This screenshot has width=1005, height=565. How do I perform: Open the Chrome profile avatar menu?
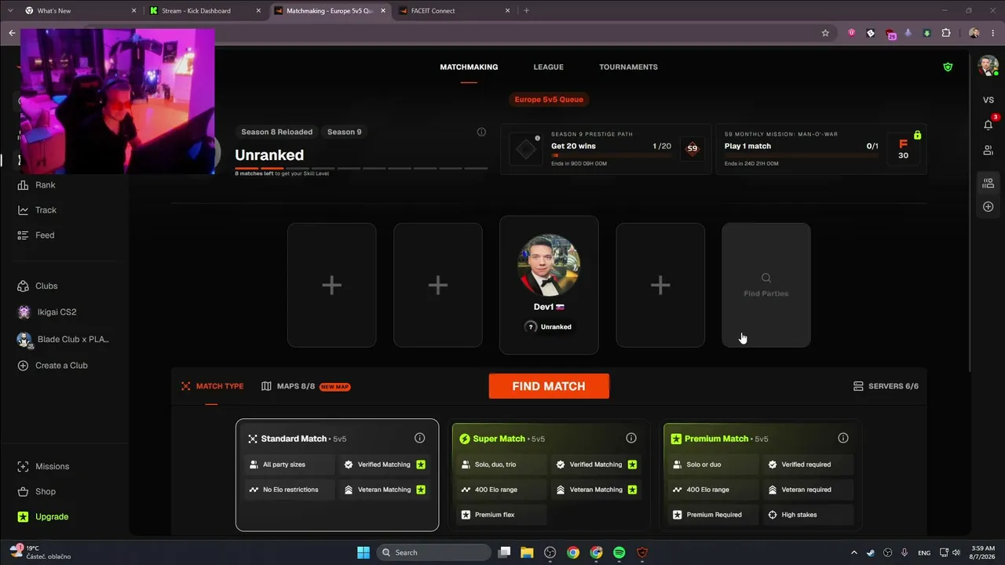974,33
